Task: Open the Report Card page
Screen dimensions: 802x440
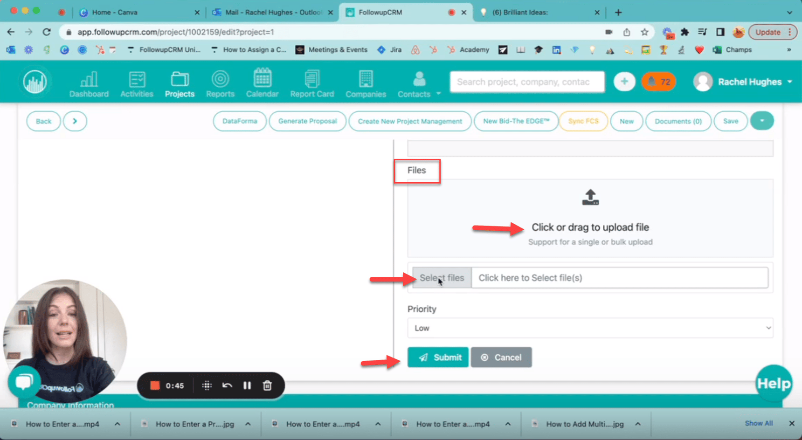Action: (x=312, y=83)
